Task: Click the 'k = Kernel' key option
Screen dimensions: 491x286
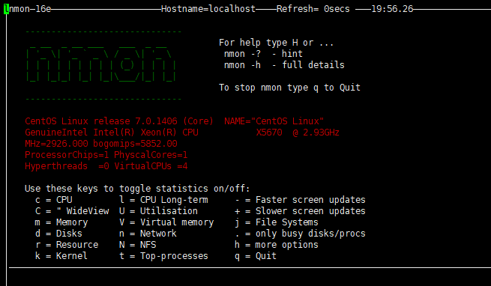Action: [x=61, y=256]
